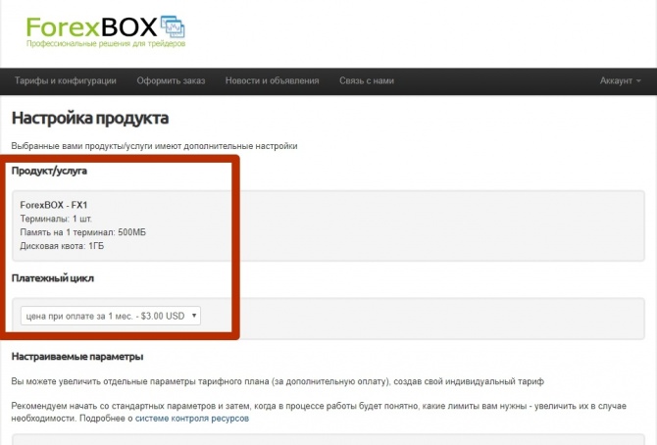Select Связь с нами in navbar
Image resolution: width=657 pixels, height=445 pixels.
(x=367, y=81)
